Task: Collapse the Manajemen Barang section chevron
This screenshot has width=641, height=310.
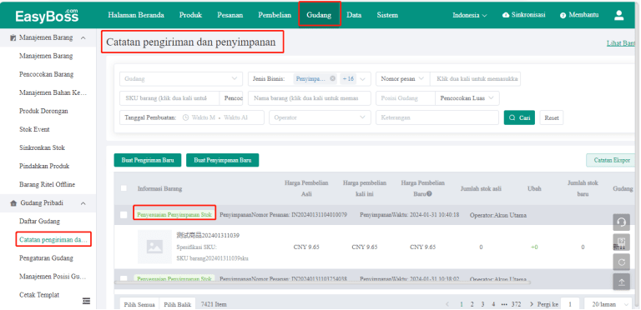Action: click(x=83, y=37)
